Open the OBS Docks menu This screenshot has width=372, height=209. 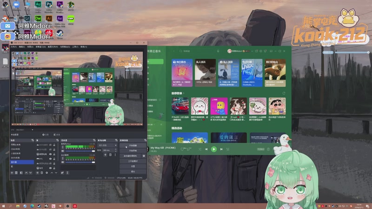coord(40,47)
